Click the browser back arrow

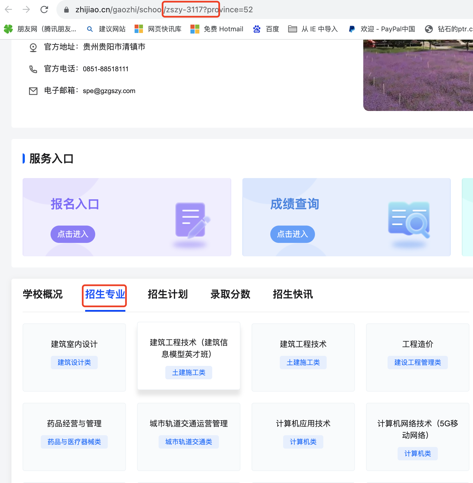(9, 10)
